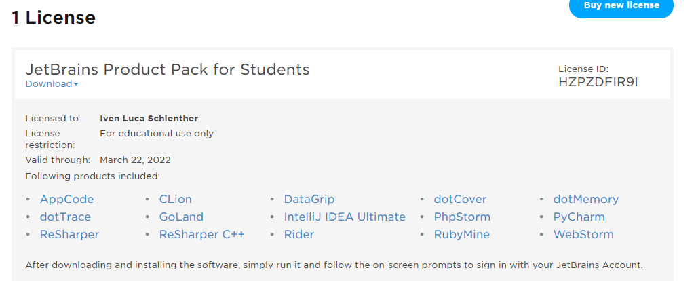This screenshot has width=696, height=281.
Task: Click the licensee name Iven Luca Schlenther
Action: tap(149, 119)
